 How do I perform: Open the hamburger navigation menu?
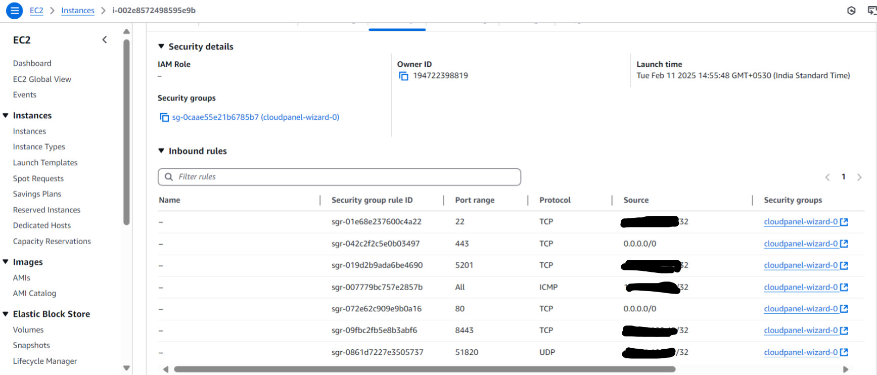coord(14,10)
